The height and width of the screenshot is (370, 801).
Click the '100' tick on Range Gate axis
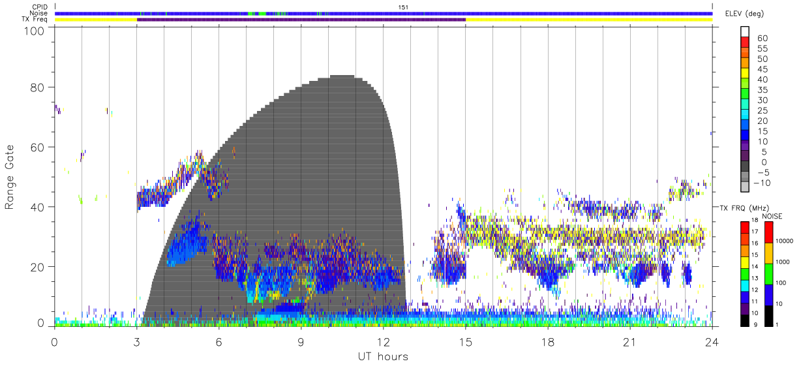click(33, 30)
